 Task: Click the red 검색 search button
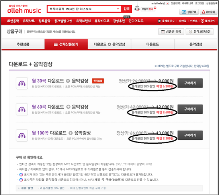pyautogui.click(x=126, y=9)
